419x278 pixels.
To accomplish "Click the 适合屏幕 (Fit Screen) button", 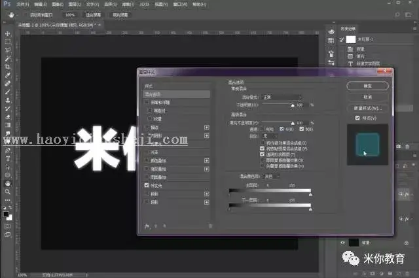I will click(93, 14).
